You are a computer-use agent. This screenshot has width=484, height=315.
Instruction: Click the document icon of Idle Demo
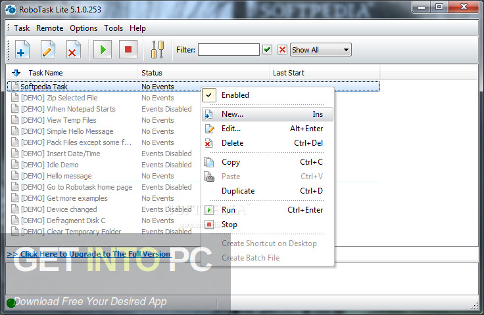14,165
